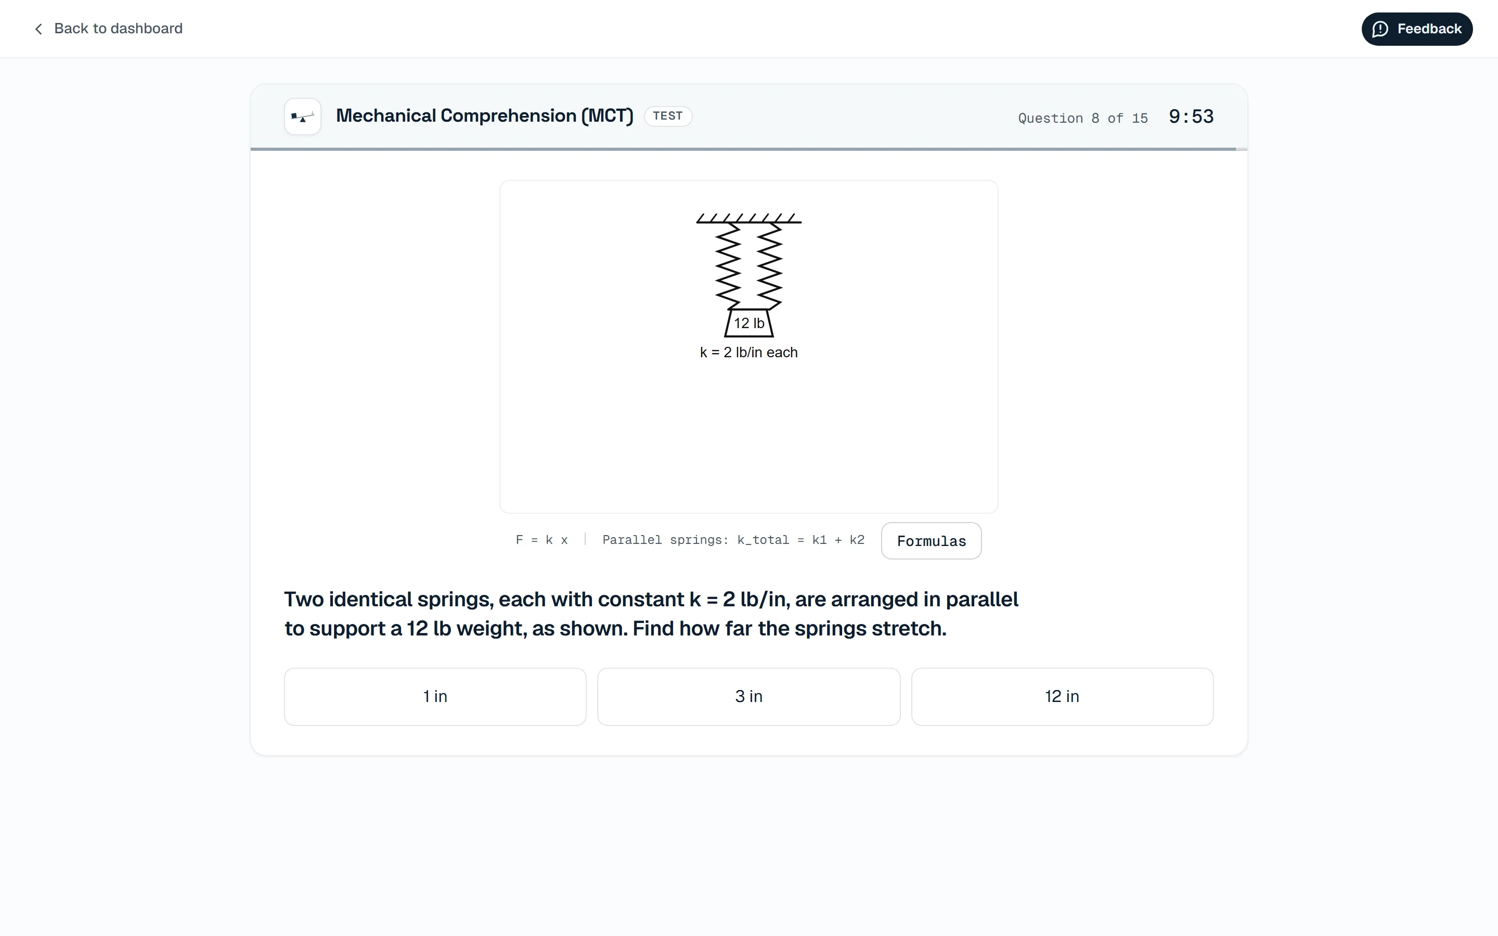This screenshot has width=1498, height=936.
Task: Click the 'Question 8 of 15' counter
Action: (1082, 118)
